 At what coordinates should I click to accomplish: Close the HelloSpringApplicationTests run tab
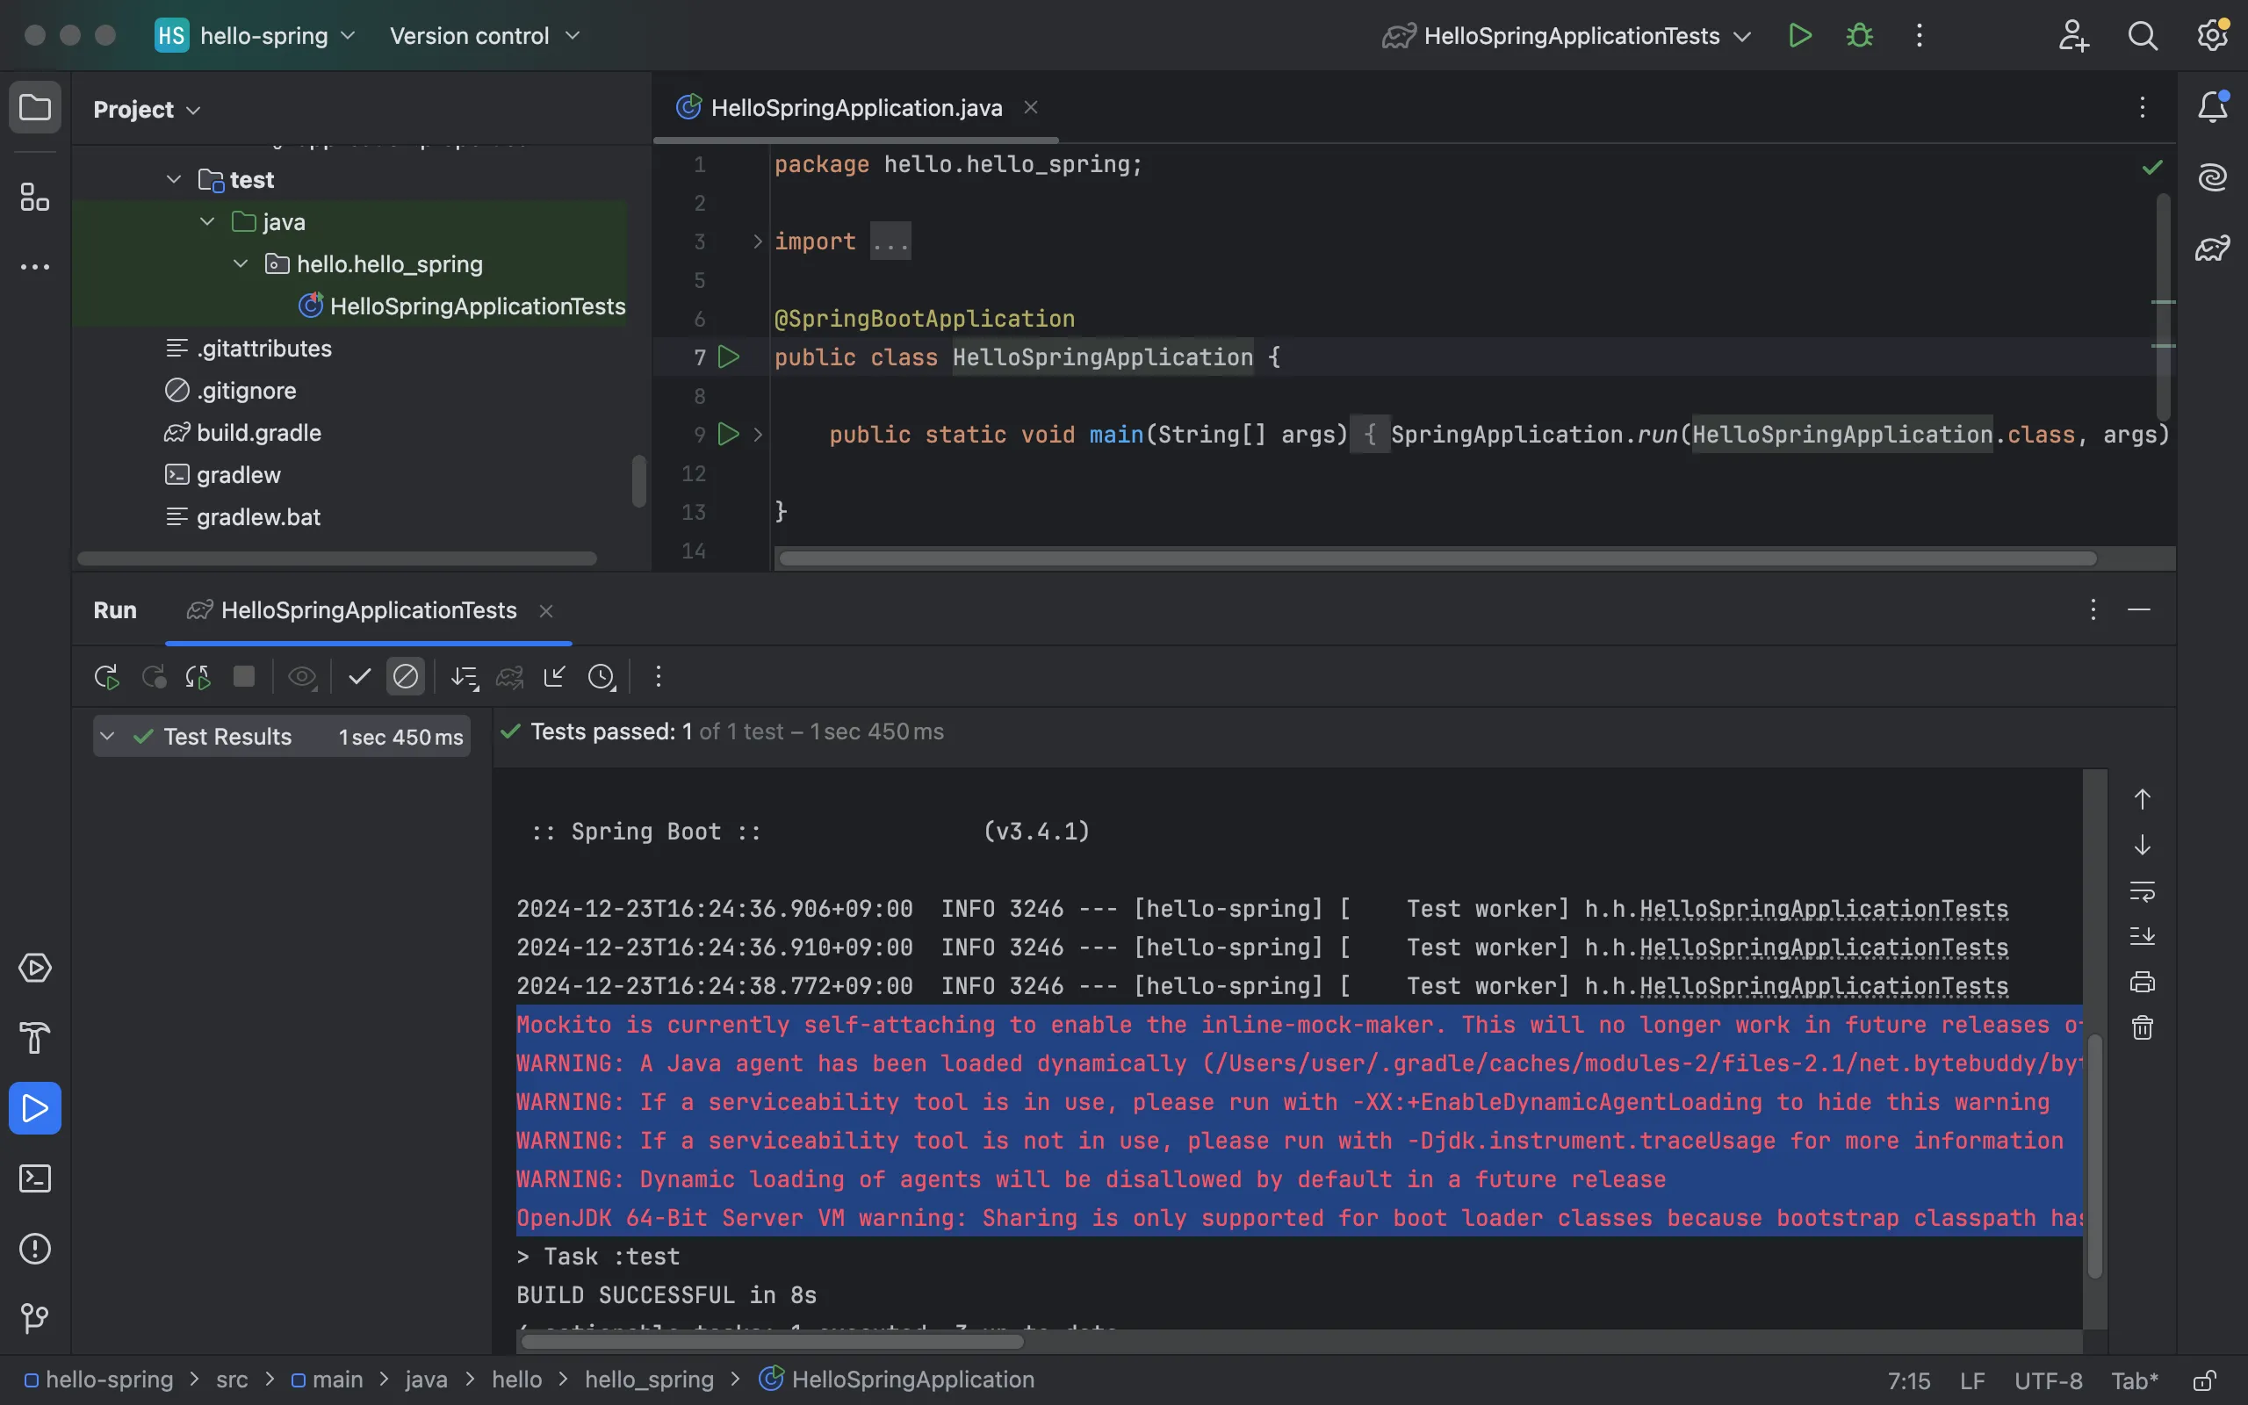[x=546, y=610]
